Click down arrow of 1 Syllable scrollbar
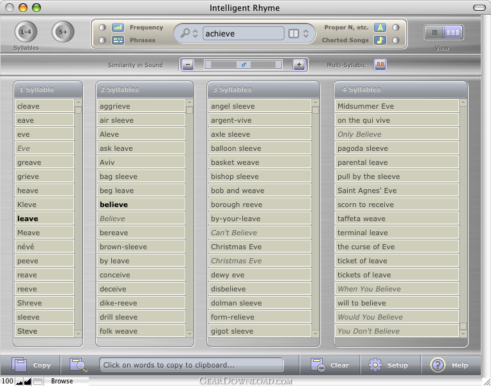This screenshot has height=386, width=491. pos(78,334)
